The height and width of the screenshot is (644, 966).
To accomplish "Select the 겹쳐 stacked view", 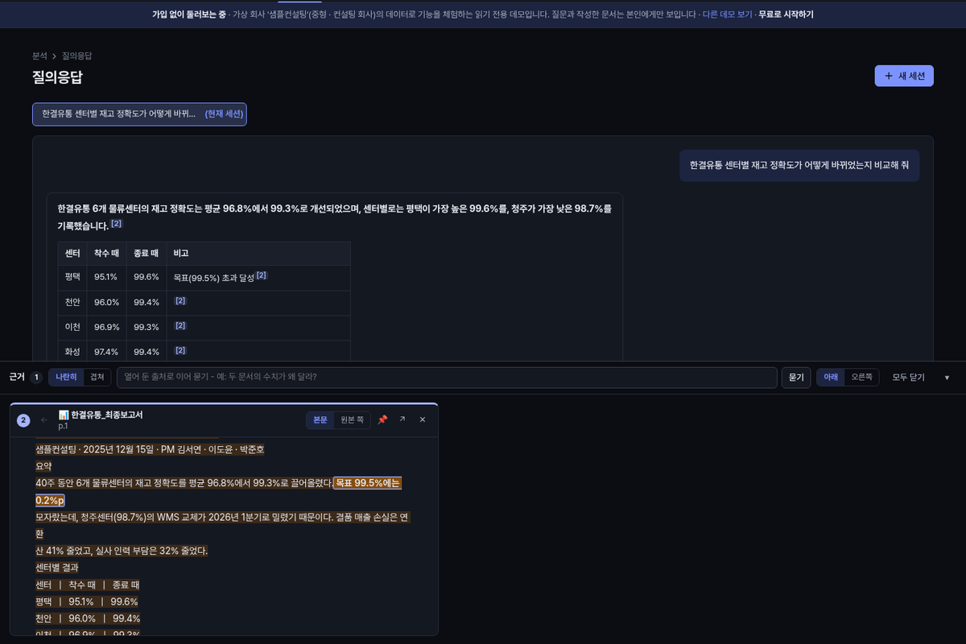I will coord(97,378).
